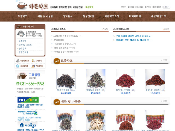Click the 로그인 button at top right
The height and width of the screenshot is (131, 175).
pyautogui.click(x=167, y=7)
